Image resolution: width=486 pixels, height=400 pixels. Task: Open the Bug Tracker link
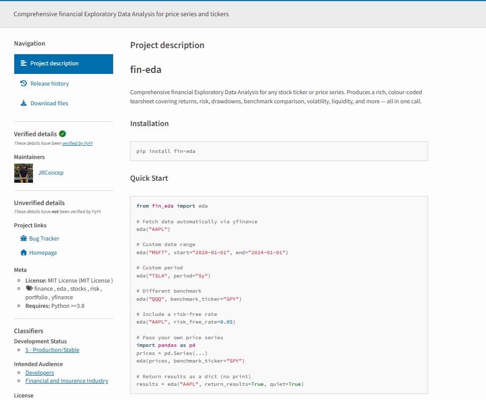click(x=44, y=238)
